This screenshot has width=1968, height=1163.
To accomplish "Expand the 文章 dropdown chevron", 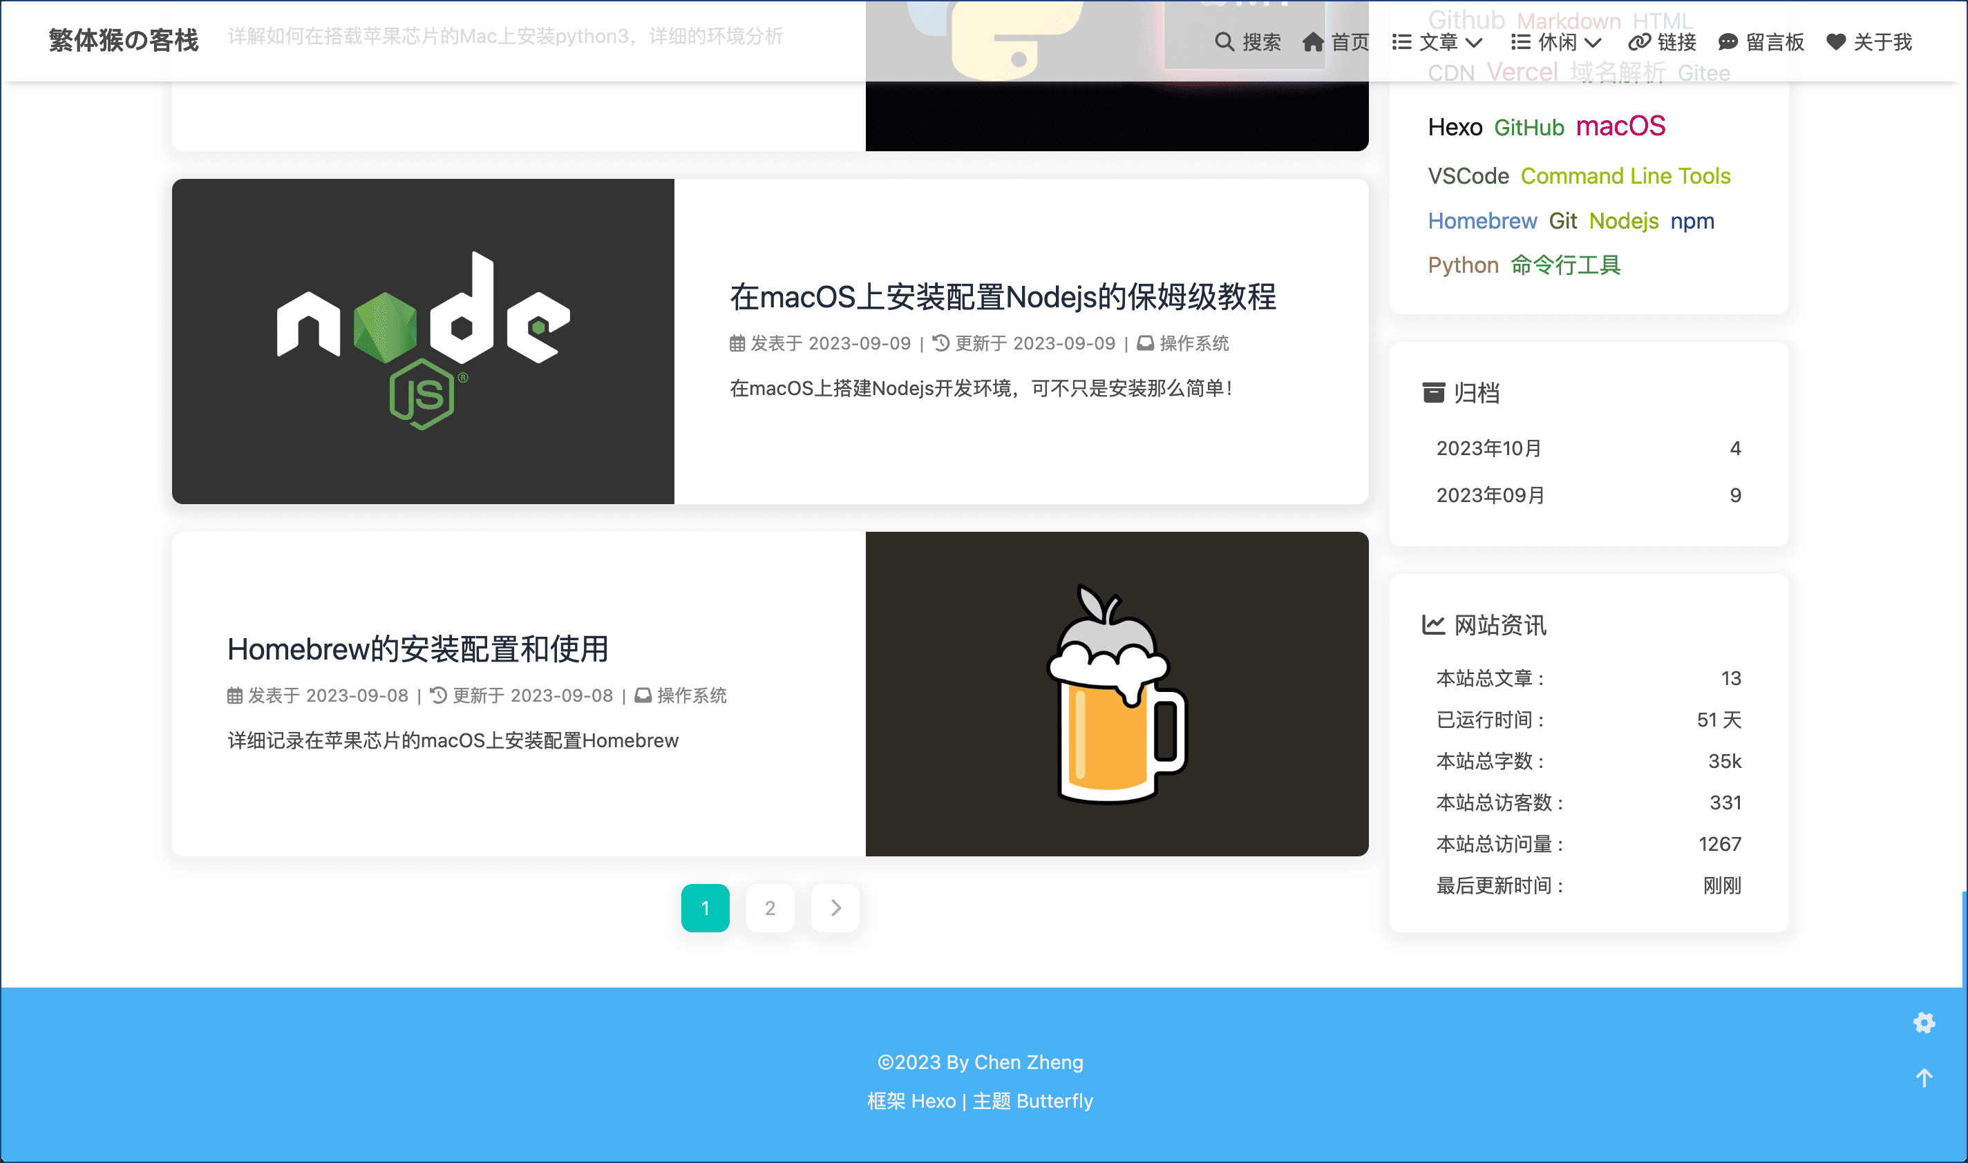I will click(x=1473, y=42).
